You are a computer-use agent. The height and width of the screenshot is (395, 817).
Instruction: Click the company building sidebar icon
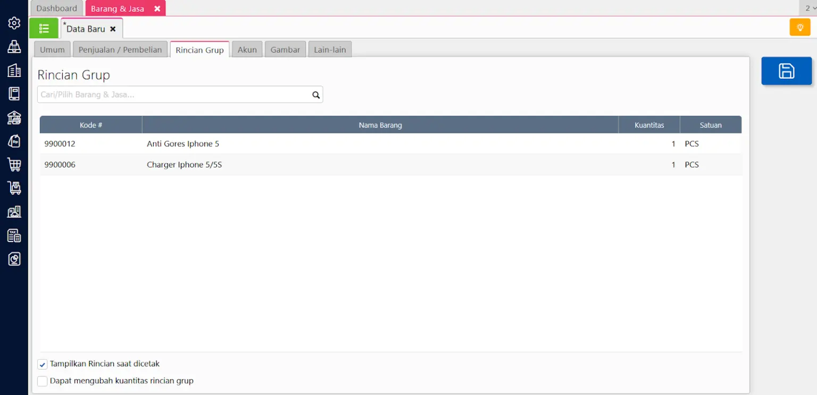14,70
